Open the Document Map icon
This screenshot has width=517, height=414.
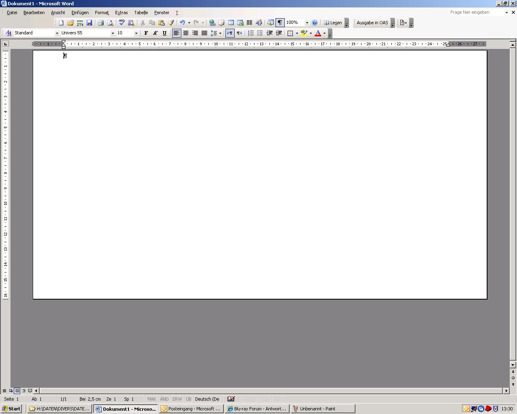click(271, 23)
